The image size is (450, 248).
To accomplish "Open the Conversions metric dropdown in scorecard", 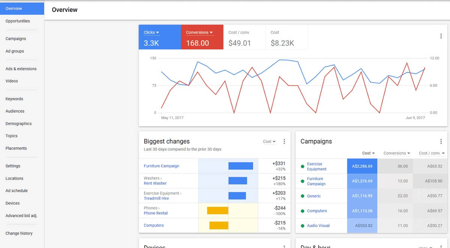I will tap(199, 33).
